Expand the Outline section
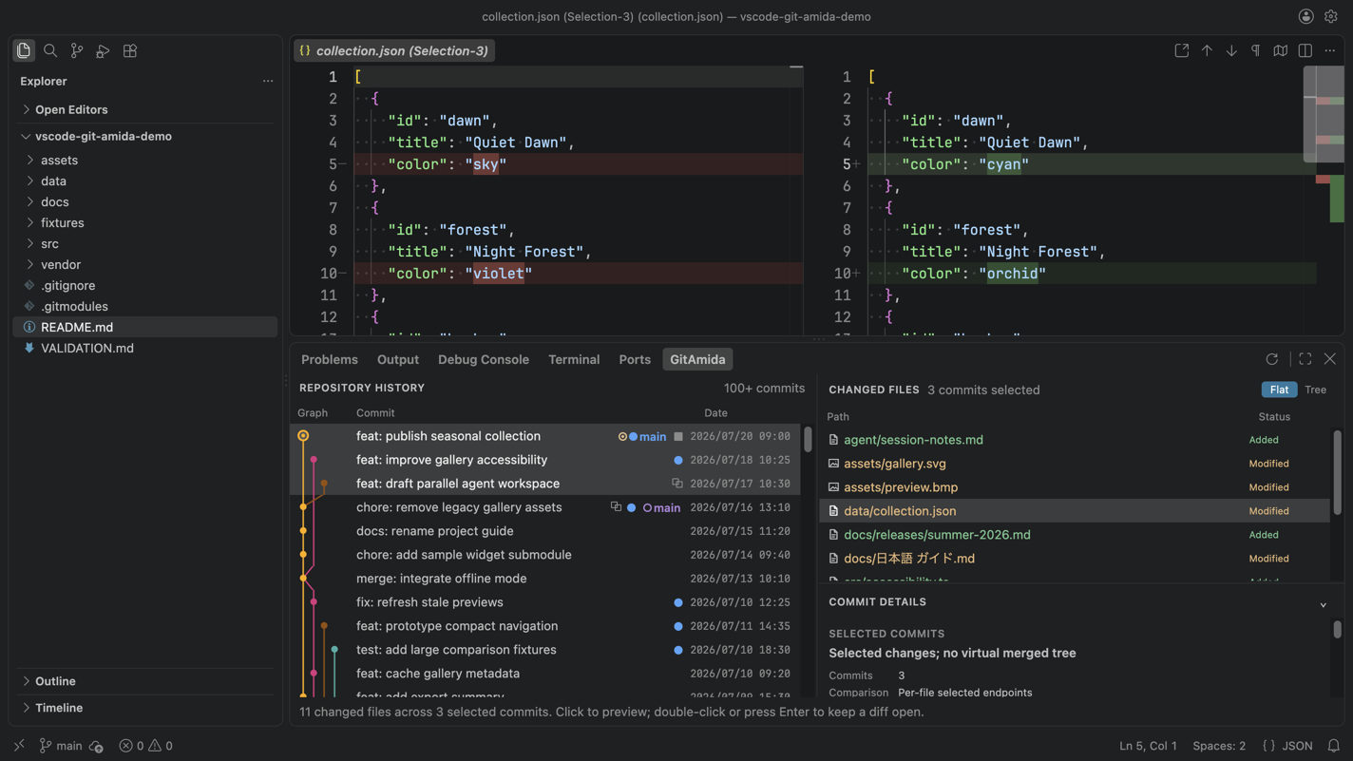The width and height of the screenshot is (1353, 761). 144,681
